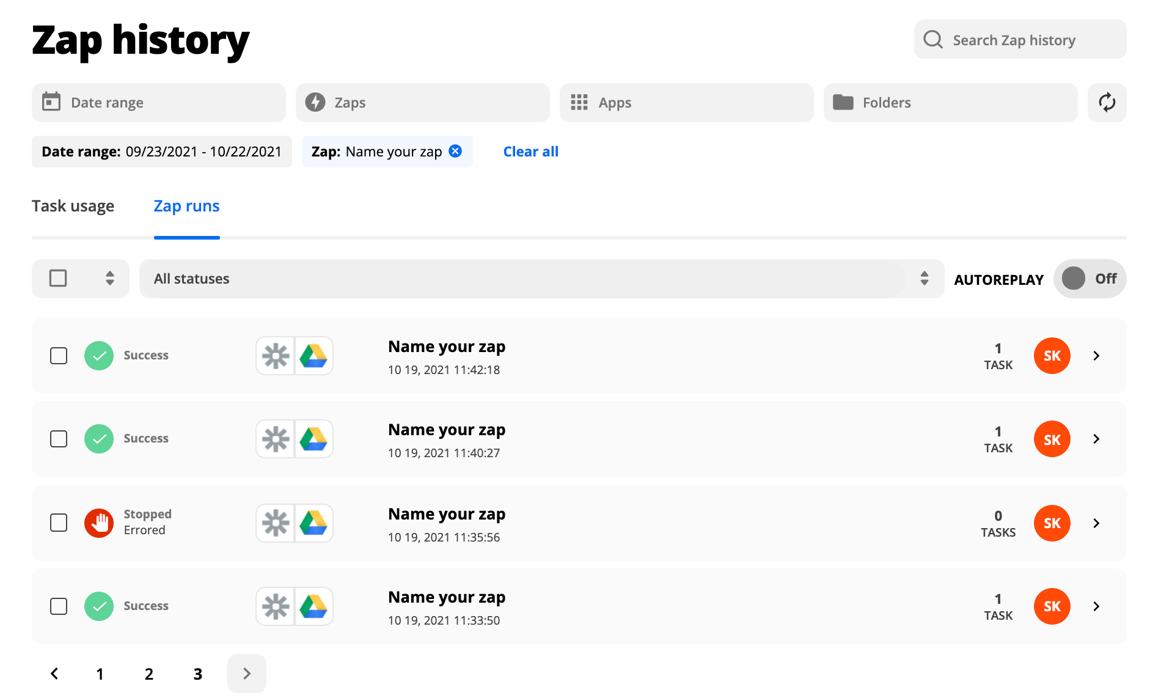Open the Apps filter dropdown

(x=687, y=103)
